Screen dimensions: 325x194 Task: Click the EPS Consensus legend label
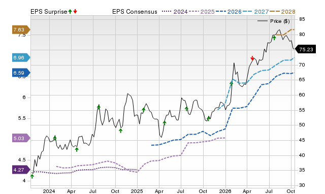pos(135,12)
